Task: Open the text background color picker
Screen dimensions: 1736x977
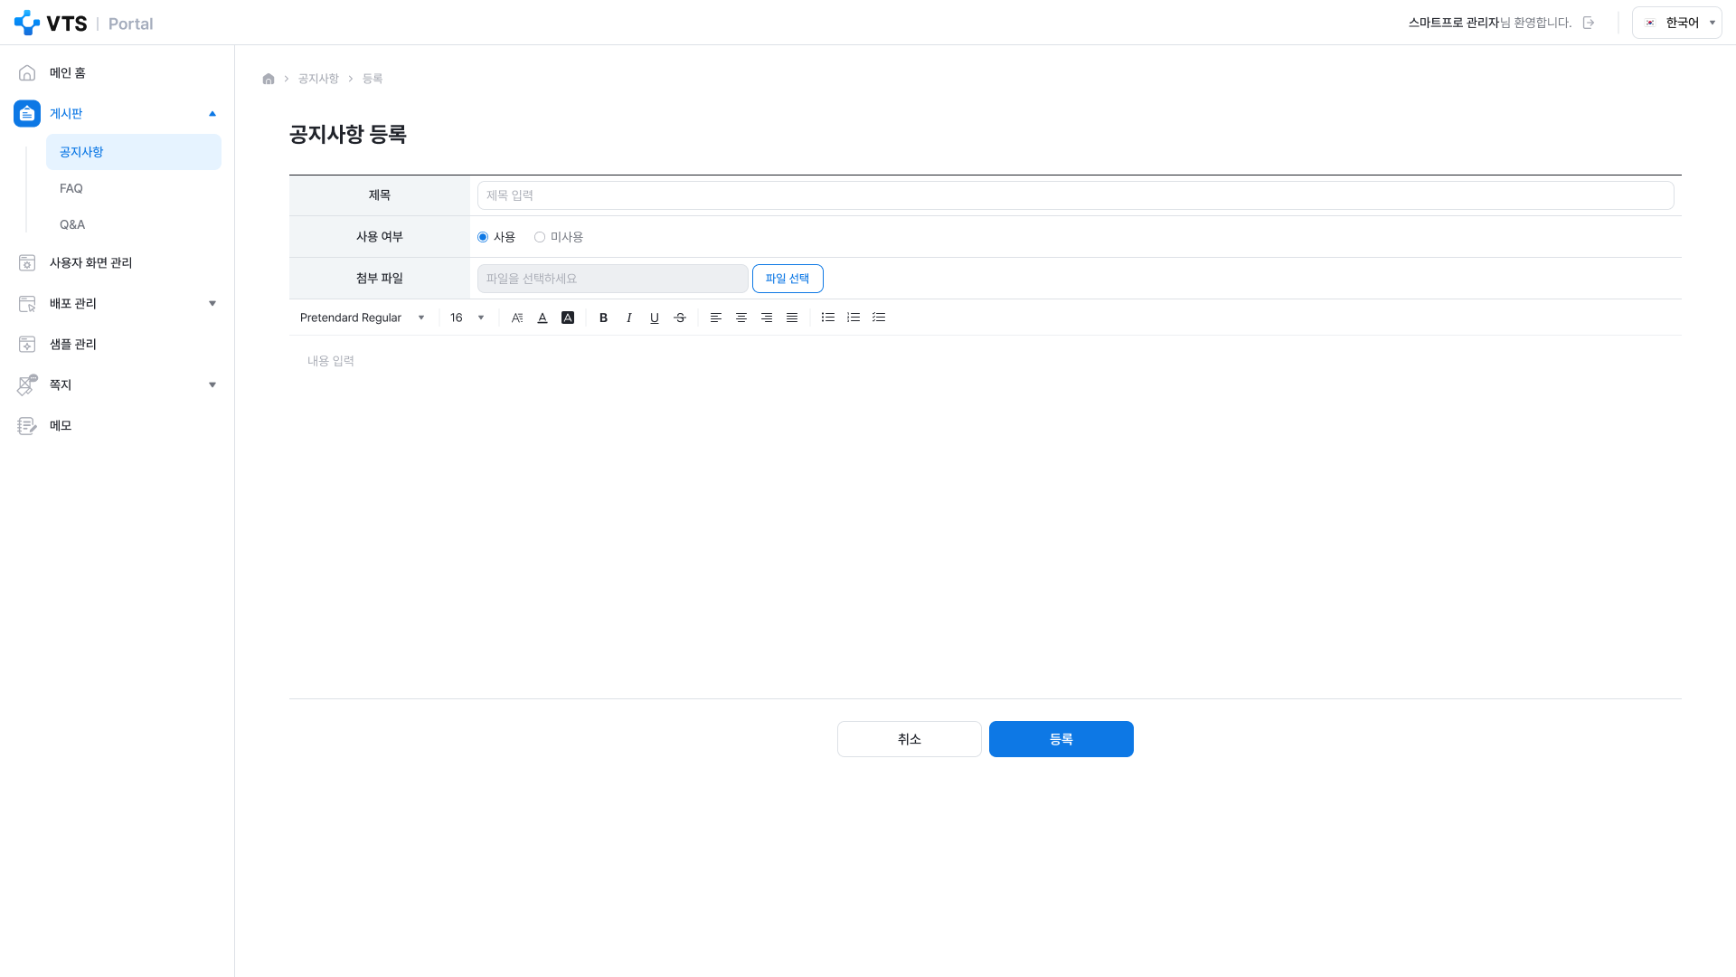Action: point(568,318)
